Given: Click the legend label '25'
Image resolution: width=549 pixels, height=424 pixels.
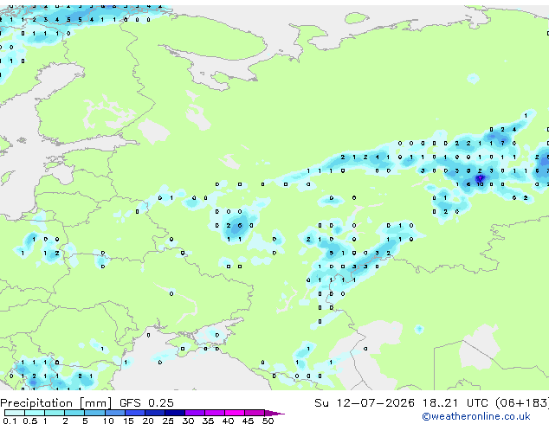Looking at the screenshot, I should [168, 421].
